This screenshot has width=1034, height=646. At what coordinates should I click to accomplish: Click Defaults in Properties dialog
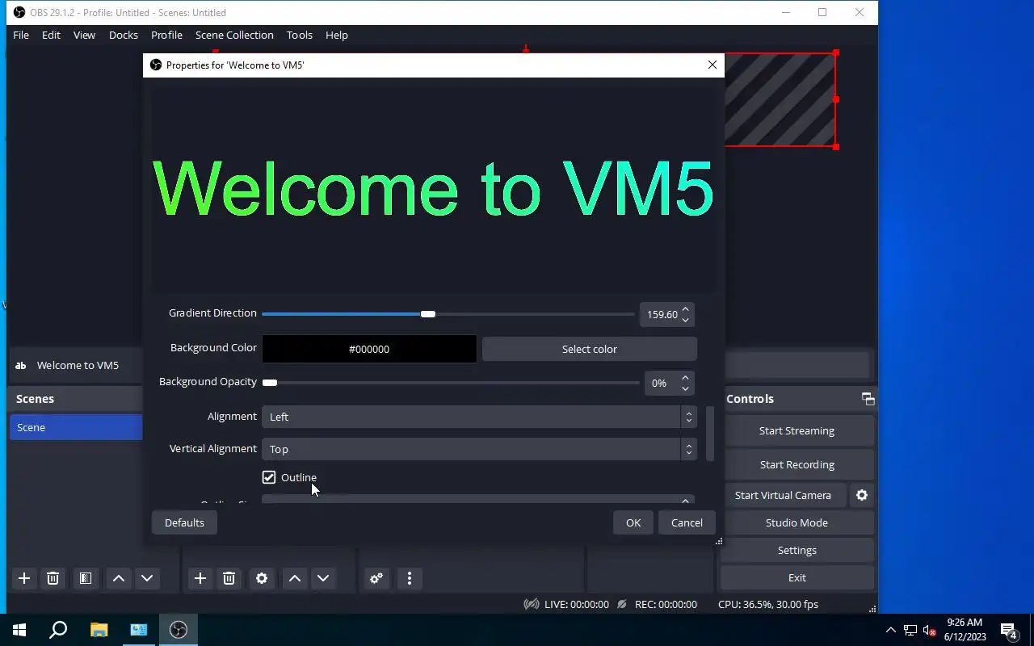(184, 522)
